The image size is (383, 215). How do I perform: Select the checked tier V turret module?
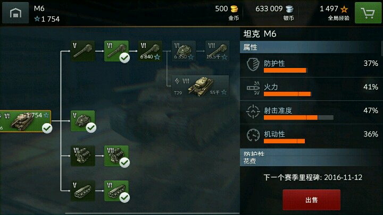pyautogui.click(x=83, y=121)
